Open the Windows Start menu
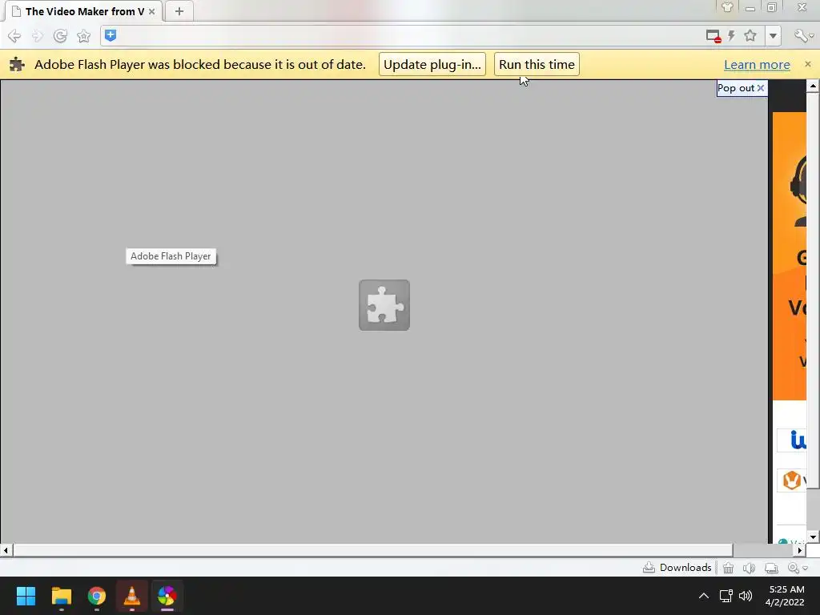This screenshot has height=615, width=820. coord(26,596)
